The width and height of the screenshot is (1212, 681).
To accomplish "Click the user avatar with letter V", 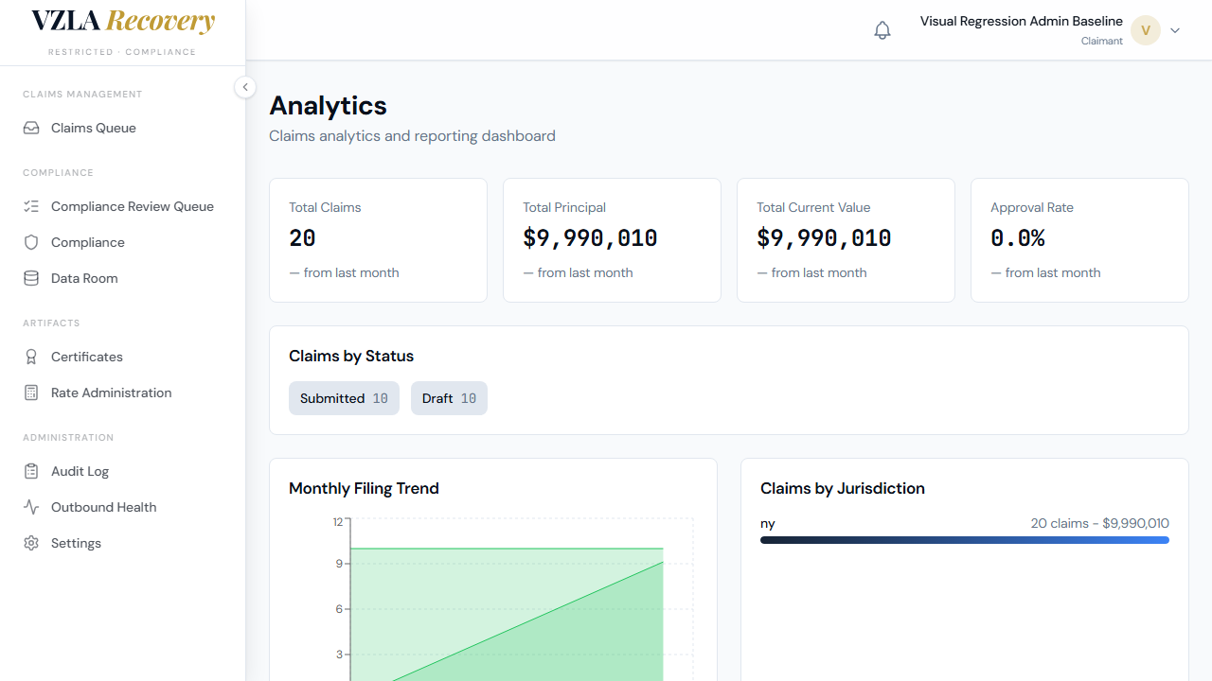I will (1146, 30).
